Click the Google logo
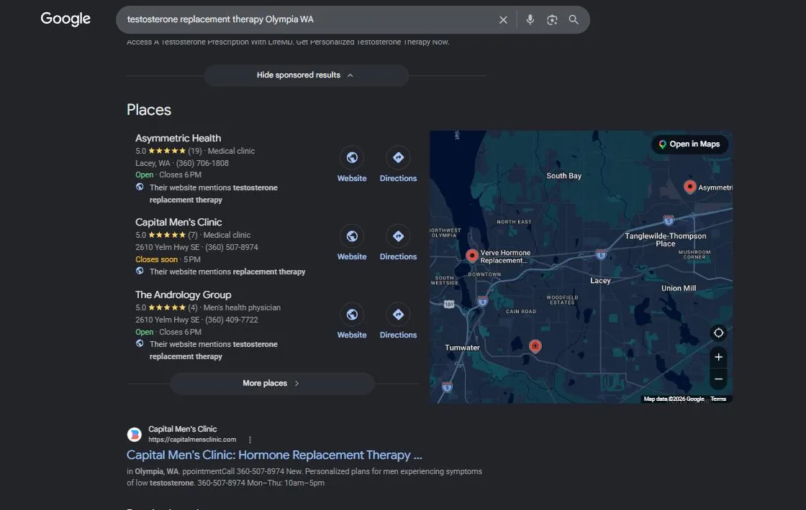The image size is (806, 510). (x=65, y=19)
